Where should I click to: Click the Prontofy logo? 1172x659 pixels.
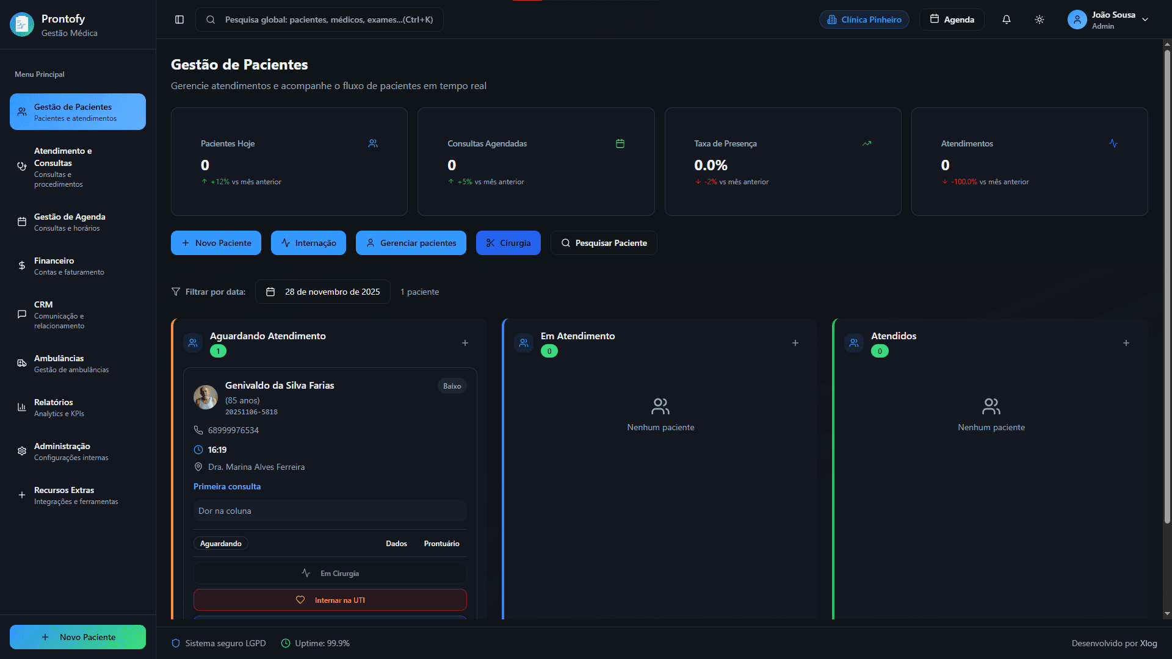click(22, 24)
